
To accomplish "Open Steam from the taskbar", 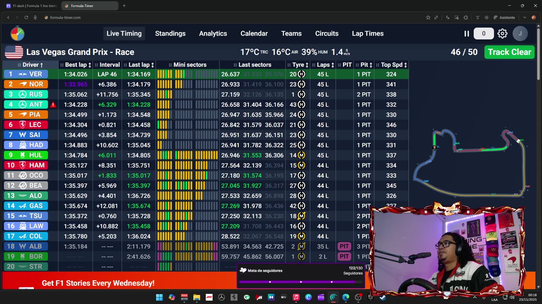I will (x=383, y=297).
